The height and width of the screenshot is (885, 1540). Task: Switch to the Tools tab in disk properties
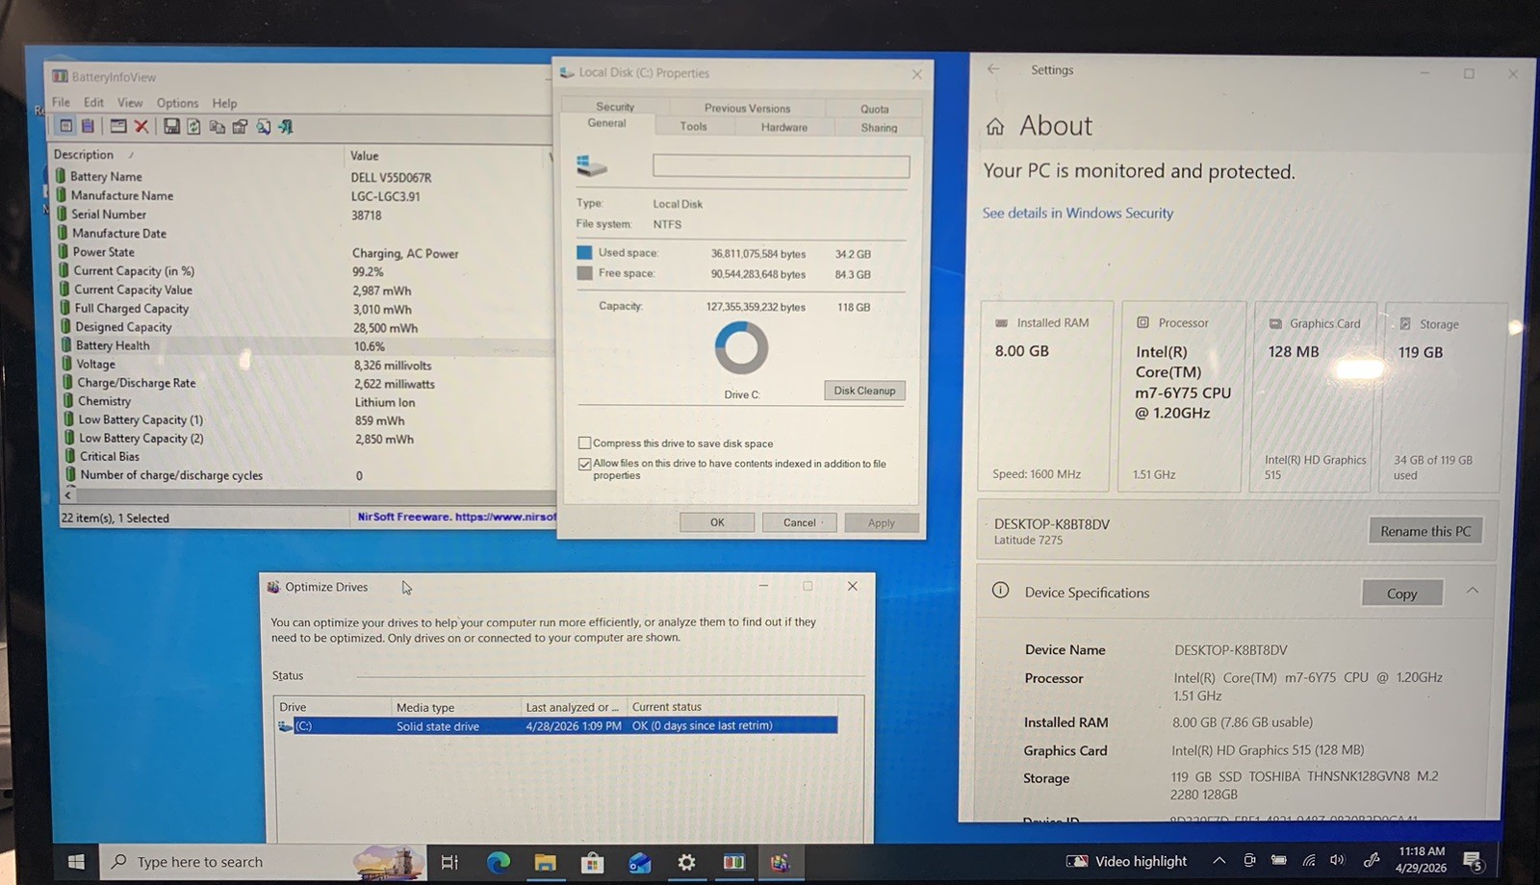[x=693, y=126]
